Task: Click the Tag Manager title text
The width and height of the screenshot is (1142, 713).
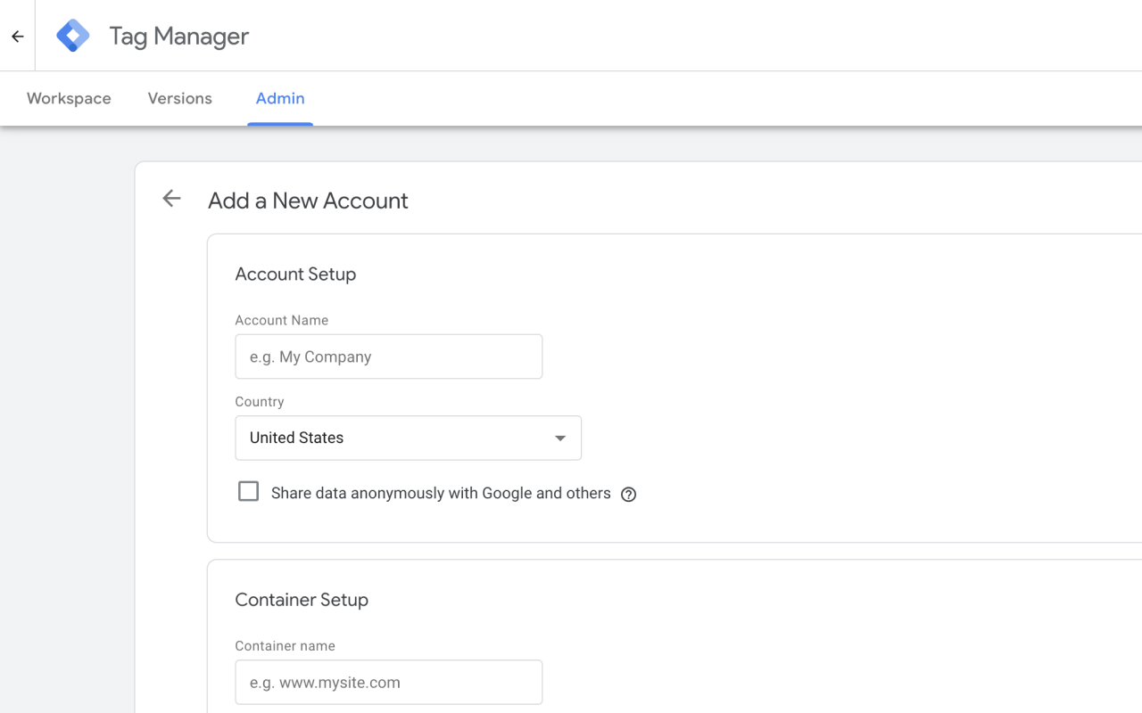Action: tap(178, 37)
